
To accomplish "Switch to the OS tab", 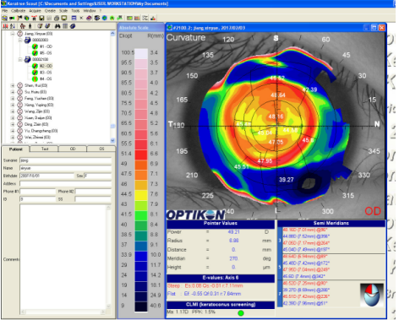I will [101, 149].
